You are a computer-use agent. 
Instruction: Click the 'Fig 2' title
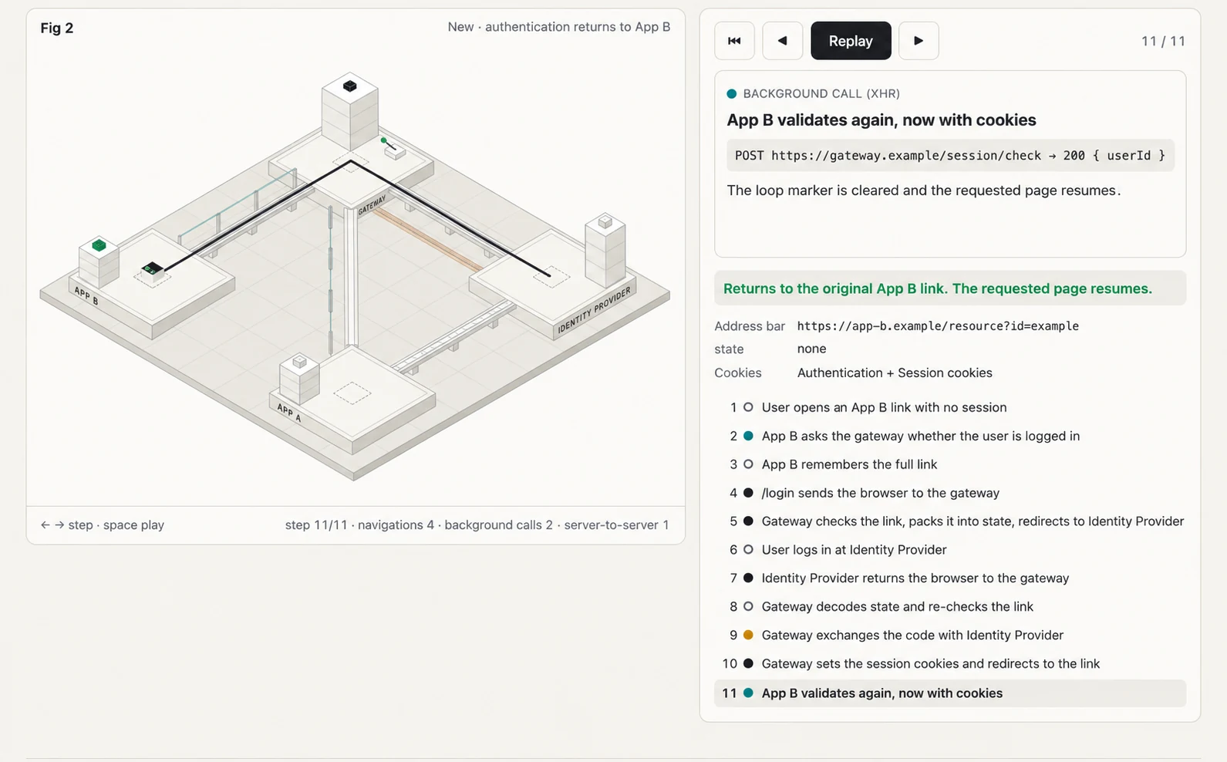click(57, 29)
